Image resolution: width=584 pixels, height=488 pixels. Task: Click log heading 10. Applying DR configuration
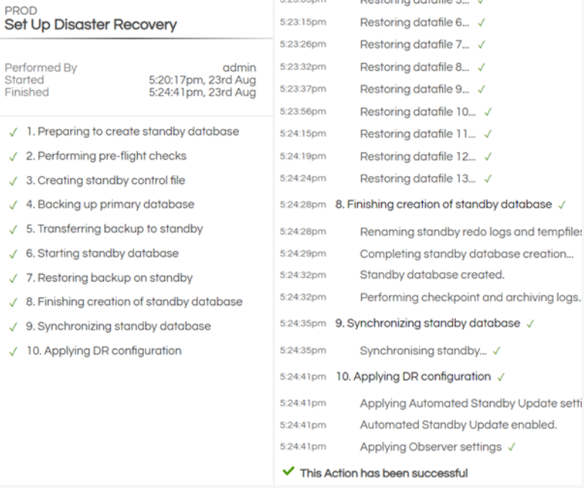(414, 377)
